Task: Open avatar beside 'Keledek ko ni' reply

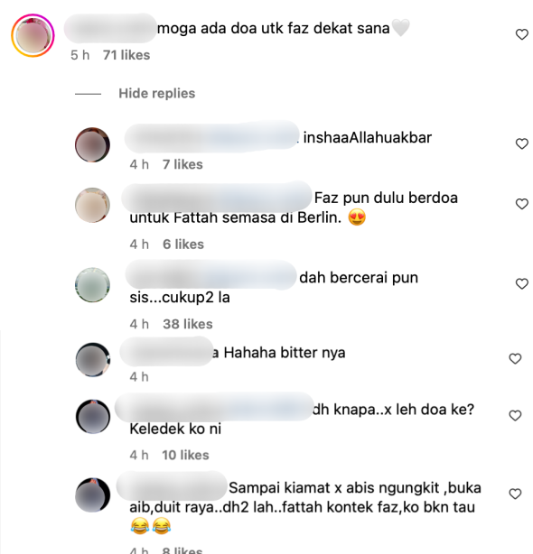Action: coord(93,417)
